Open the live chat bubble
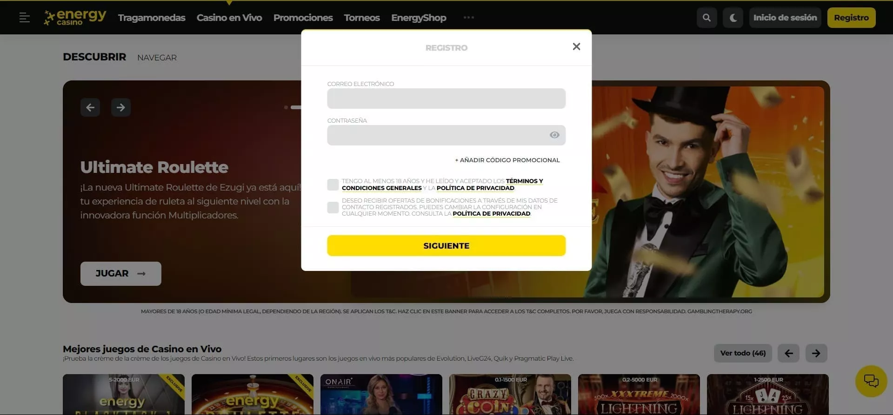Screen dimensions: 893x415 (x=871, y=381)
